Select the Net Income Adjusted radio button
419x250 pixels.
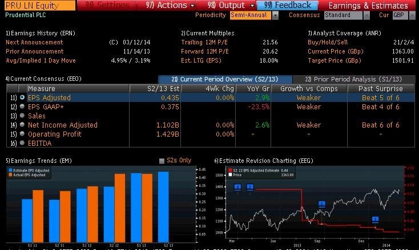(22, 125)
